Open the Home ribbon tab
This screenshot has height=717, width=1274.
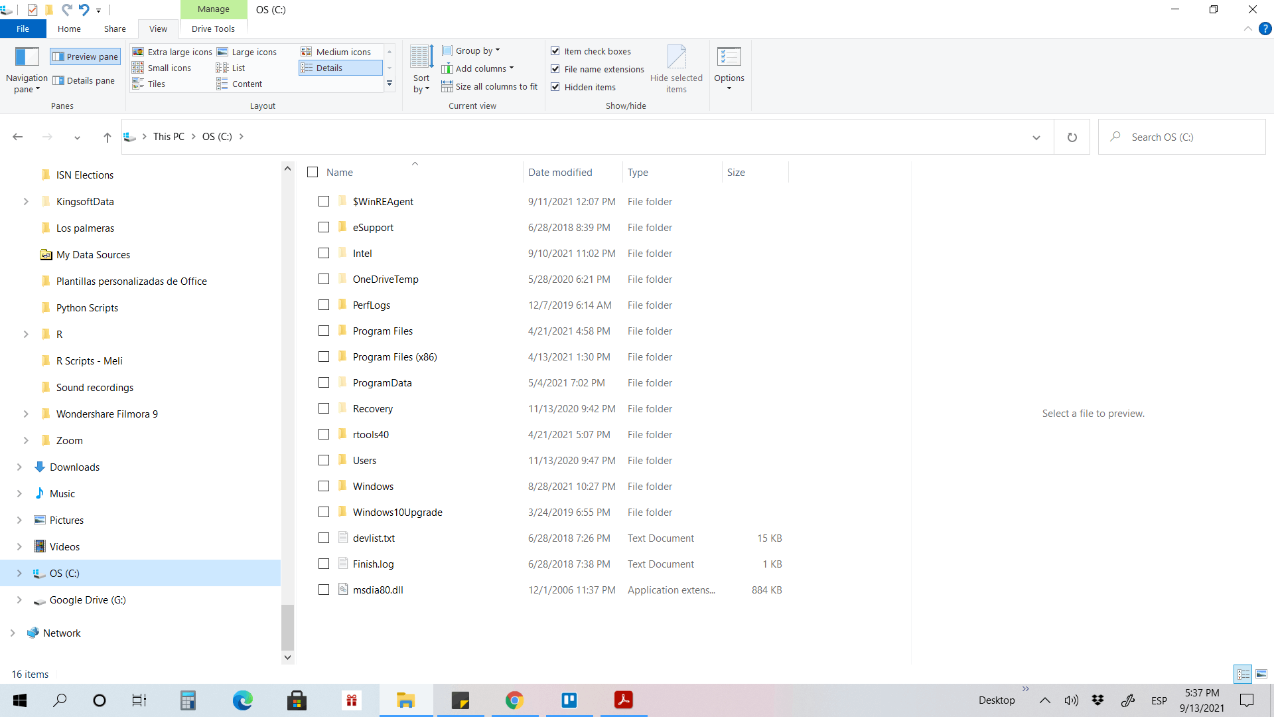(x=69, y=29)
